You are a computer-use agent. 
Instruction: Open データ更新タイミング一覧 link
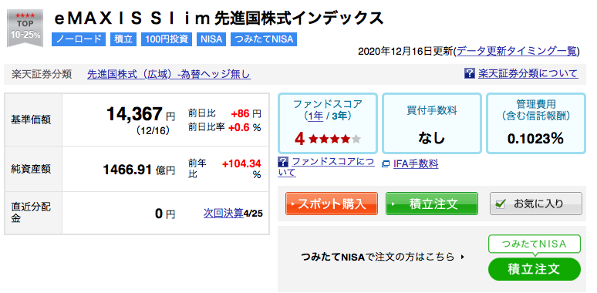tap(517, 51)
